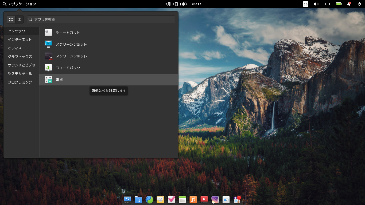Focus the アプリを検索 search field
This screenshot has width=365, height=205.
(x=101, y=19)
